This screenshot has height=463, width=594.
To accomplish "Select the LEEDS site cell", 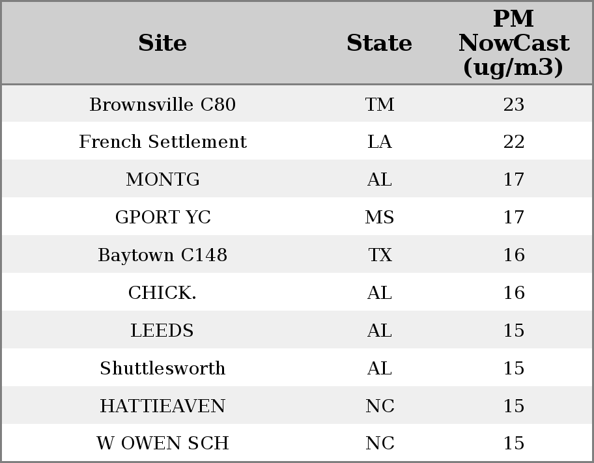I will coord(162,331).
